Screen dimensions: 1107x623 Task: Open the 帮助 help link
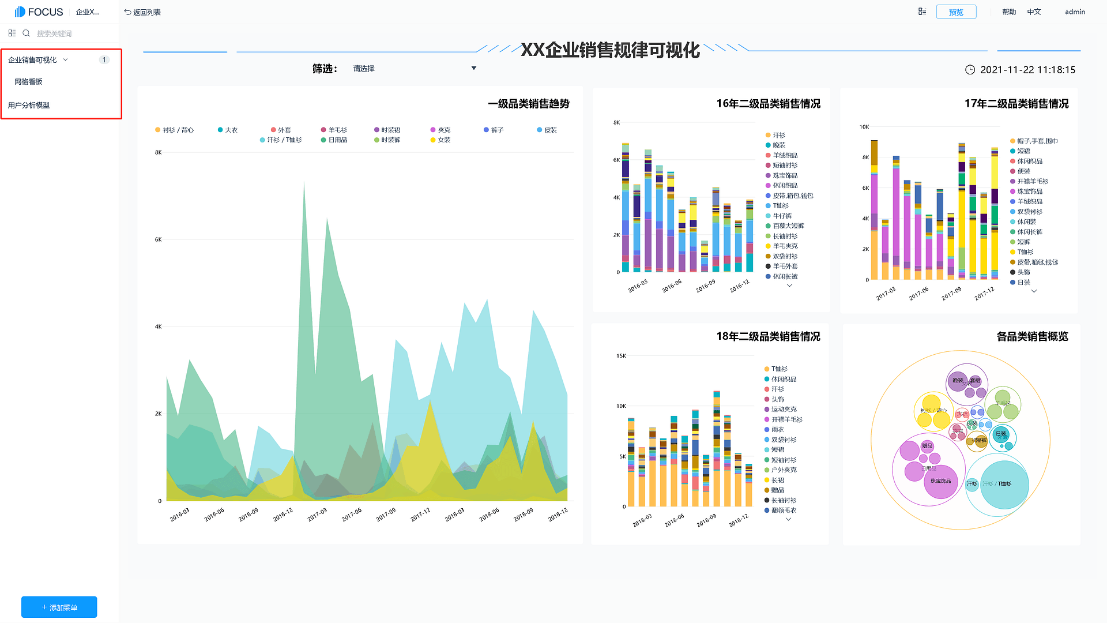coord(1009,12)
